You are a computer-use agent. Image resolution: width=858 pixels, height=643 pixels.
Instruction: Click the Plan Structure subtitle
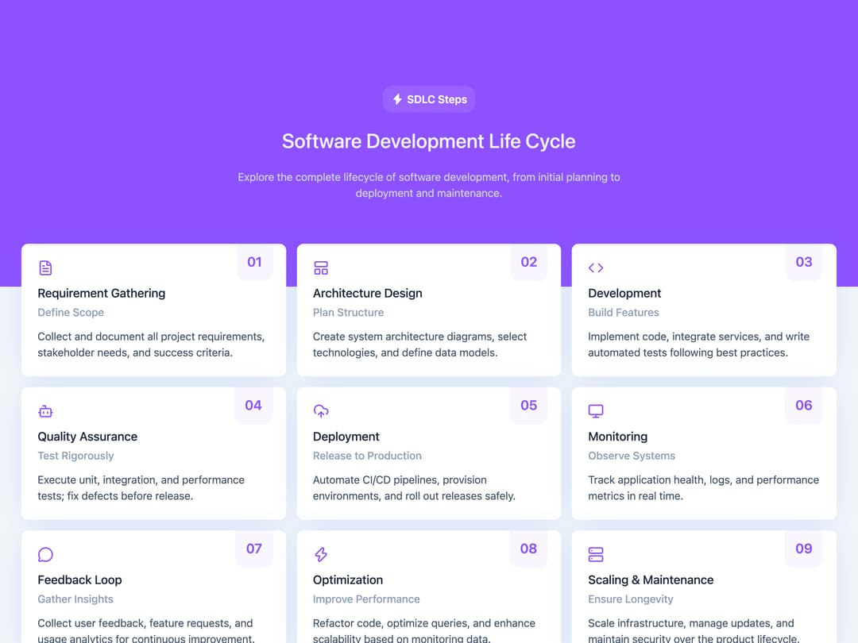(x=348, y=312)
